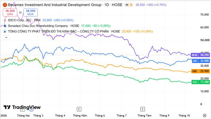This screenshot has height=119, width=211.
Task: Click Becamex Investment And Industrial Development Group title
Action: click(55, 5)
